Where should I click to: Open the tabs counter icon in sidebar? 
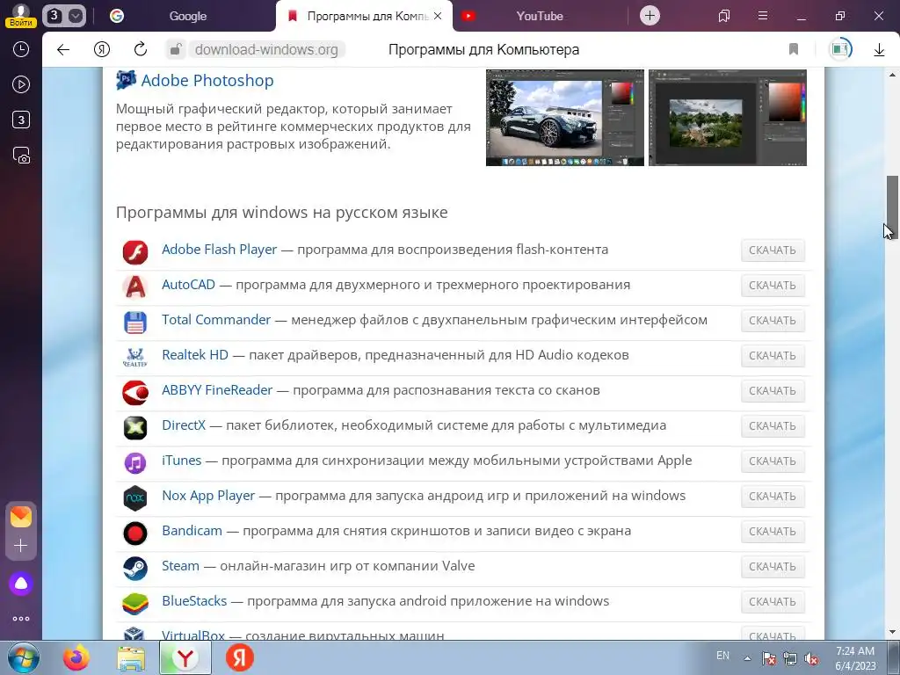(x=21, y=120)
